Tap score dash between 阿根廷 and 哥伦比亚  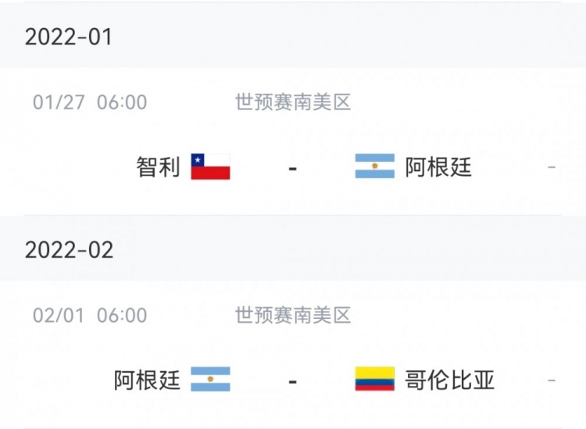coord(293,382)
